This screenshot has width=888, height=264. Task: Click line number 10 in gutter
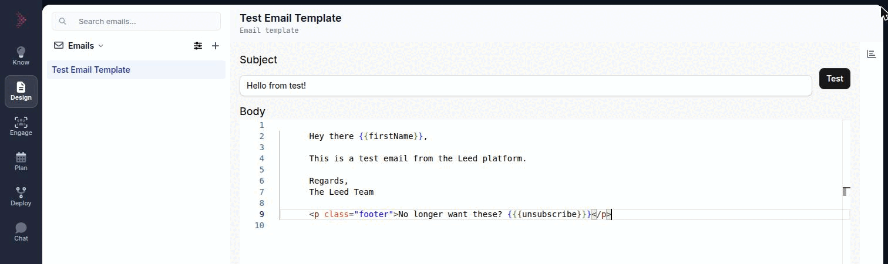259,225
